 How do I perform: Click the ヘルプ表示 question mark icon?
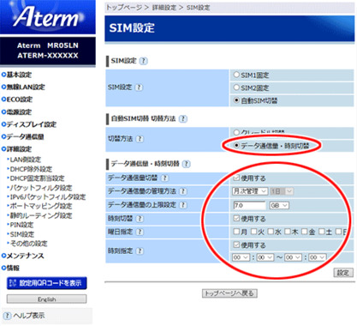[x=8, y=316]
